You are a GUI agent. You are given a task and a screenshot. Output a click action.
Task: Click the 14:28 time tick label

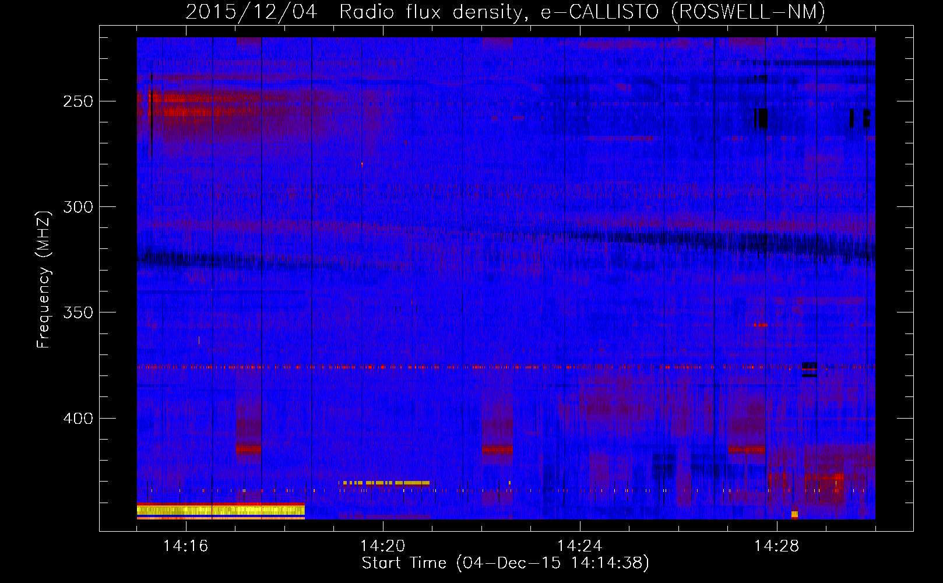coord(777,546)
